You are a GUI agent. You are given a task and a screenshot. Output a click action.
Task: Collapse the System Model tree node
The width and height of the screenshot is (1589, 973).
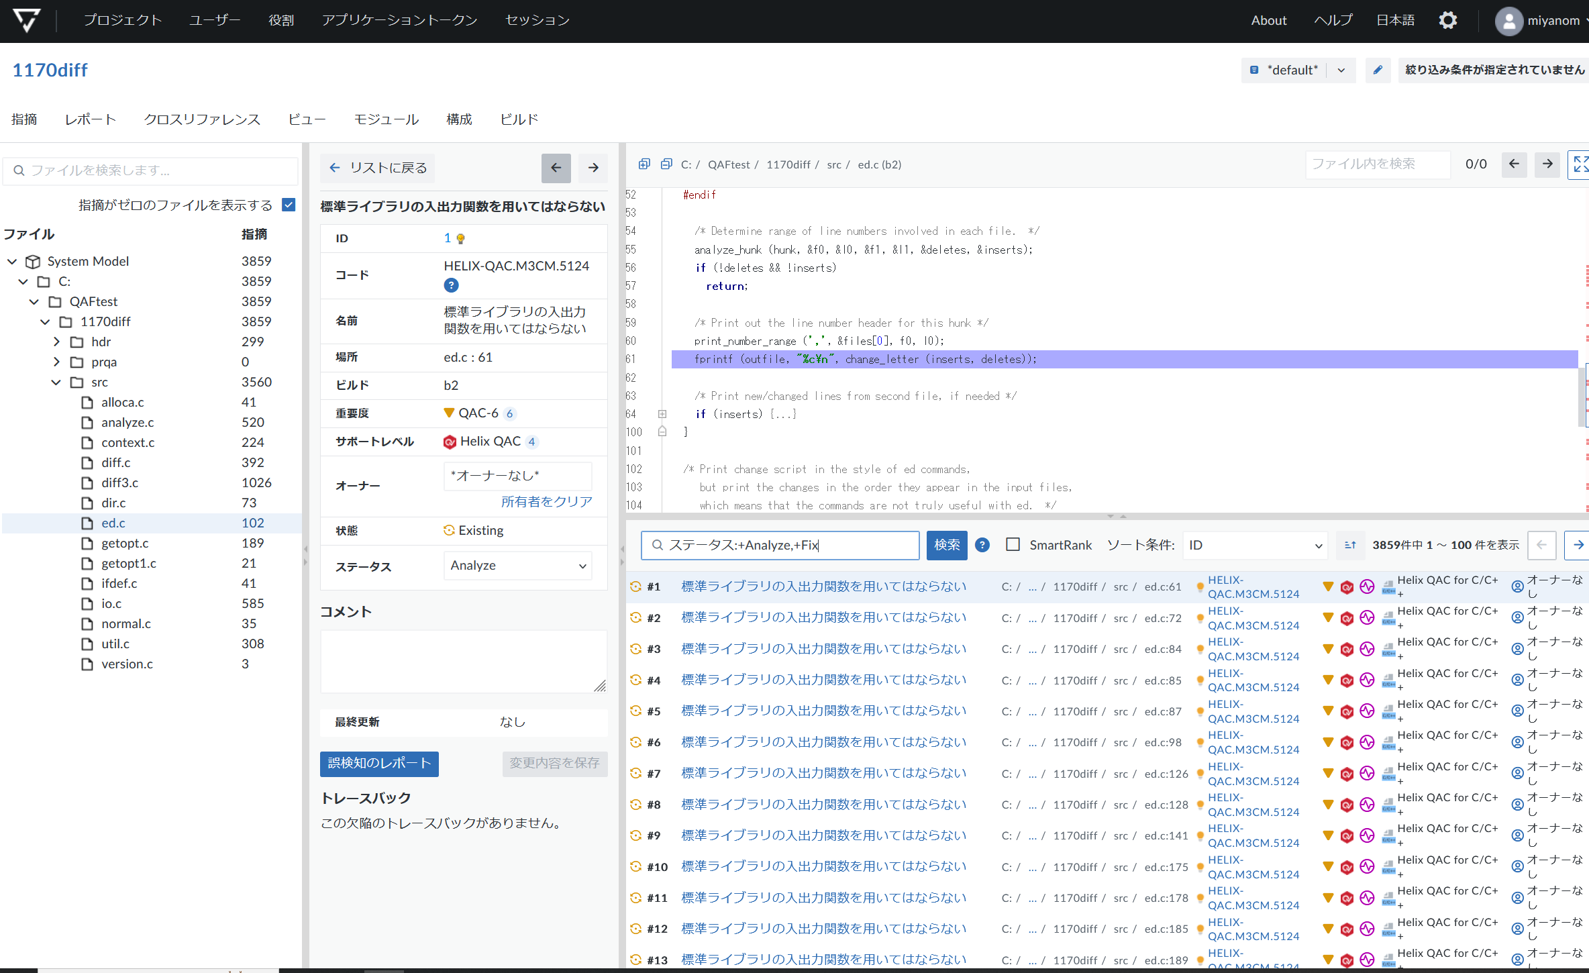tap(12, 261)
